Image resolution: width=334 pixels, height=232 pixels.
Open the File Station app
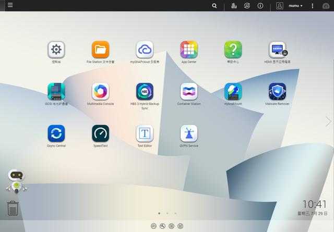(101, 50)
